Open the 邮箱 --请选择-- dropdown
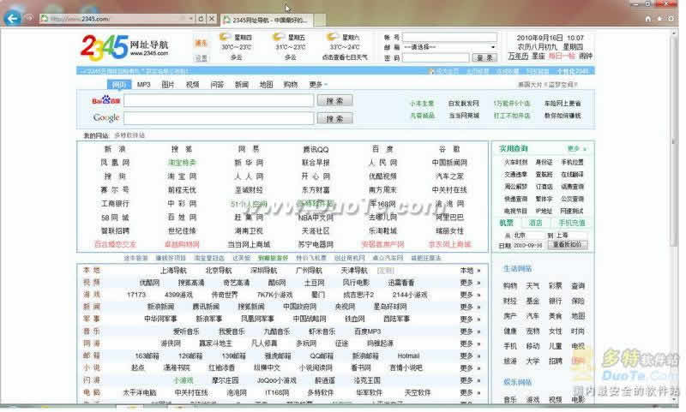The width and height of the screenshot is (686, 412). [x=449, y=47]
